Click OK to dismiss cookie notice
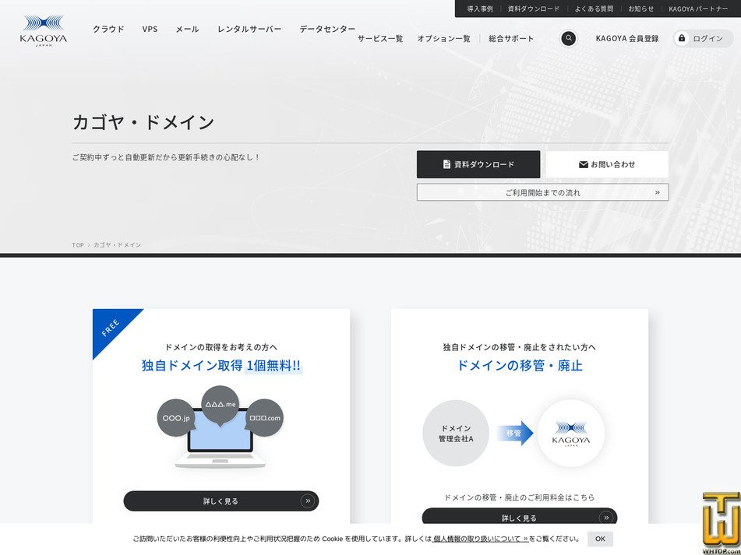 point(600,539)
